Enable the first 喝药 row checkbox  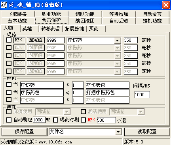[9, 40]
